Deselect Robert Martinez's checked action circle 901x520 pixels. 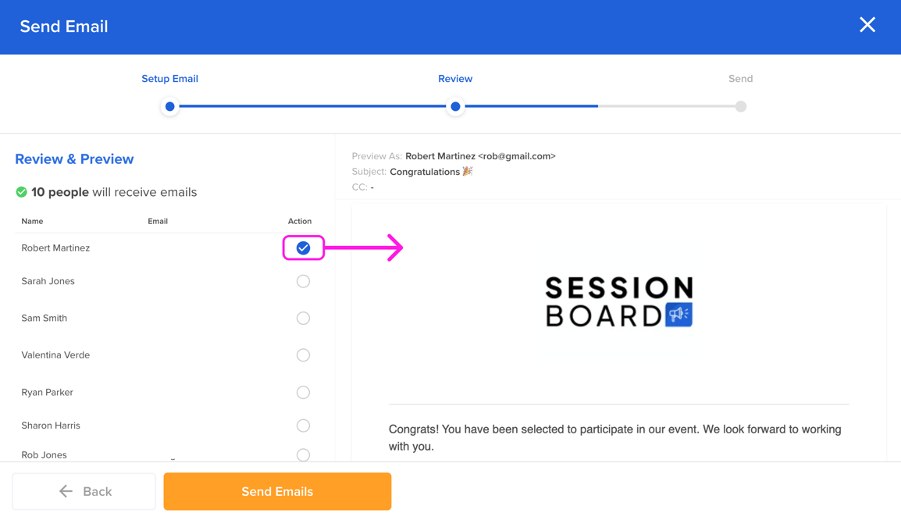pyautogui.click(x=303, y=248)
